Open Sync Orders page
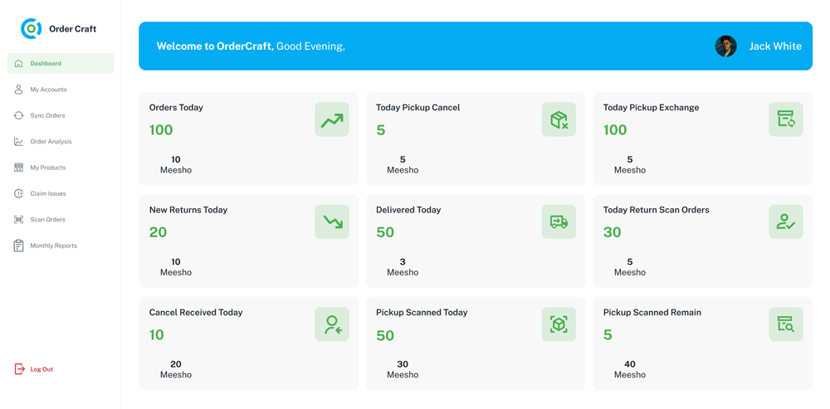This screenshot has width=830, height=409. pos(47,115)
